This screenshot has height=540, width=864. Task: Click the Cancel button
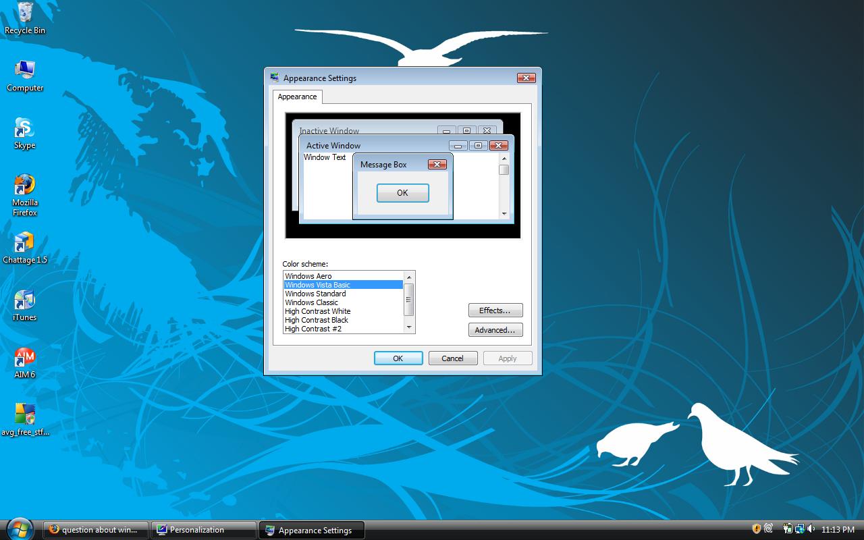[453, 358]
